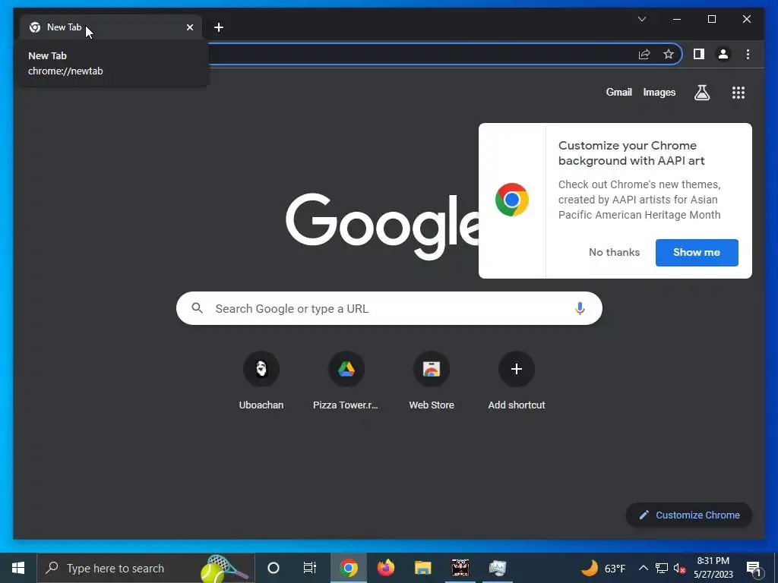Select the New Tab browser tab
This screenshot has height=583, width=778.
click(x=112, y=27)
